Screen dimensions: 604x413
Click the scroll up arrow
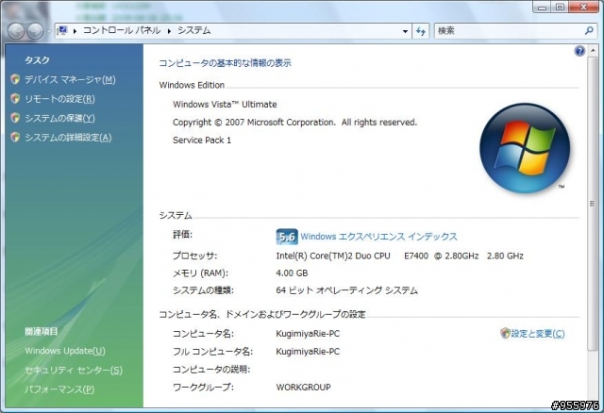(594, 50)
